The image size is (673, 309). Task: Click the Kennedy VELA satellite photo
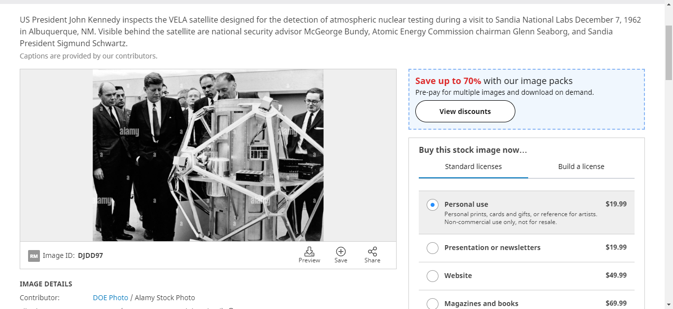tap(208, 155)
